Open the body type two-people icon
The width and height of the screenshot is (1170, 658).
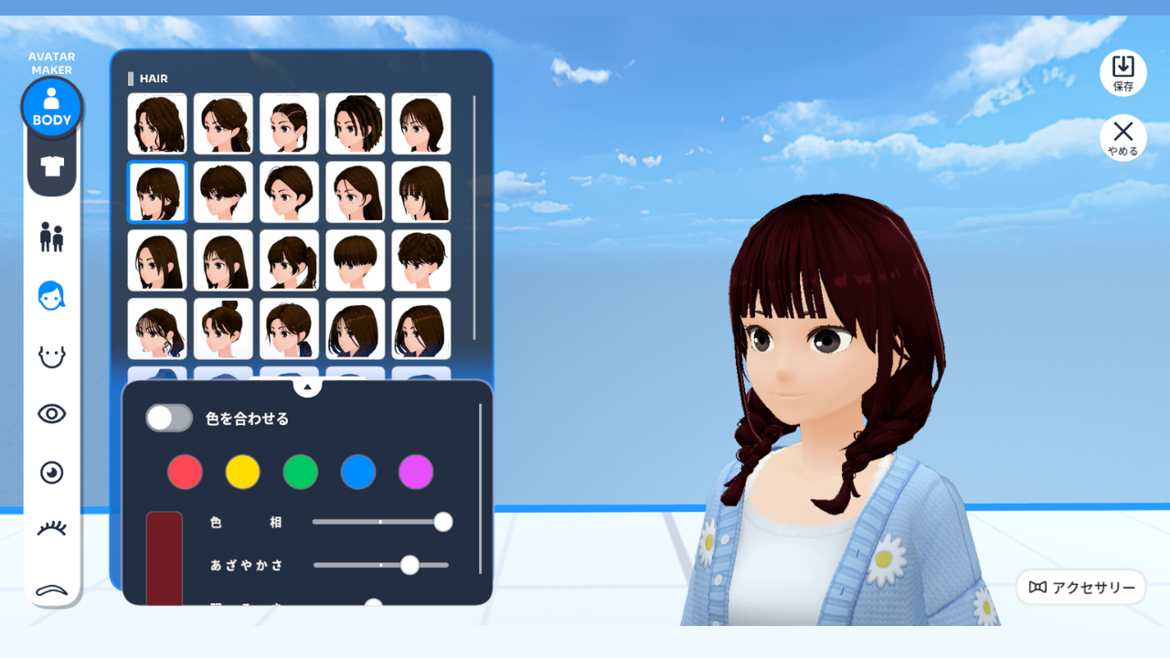pos(52,237)
